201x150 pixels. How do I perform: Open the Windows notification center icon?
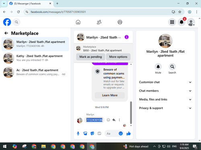[x=195, y=146]
